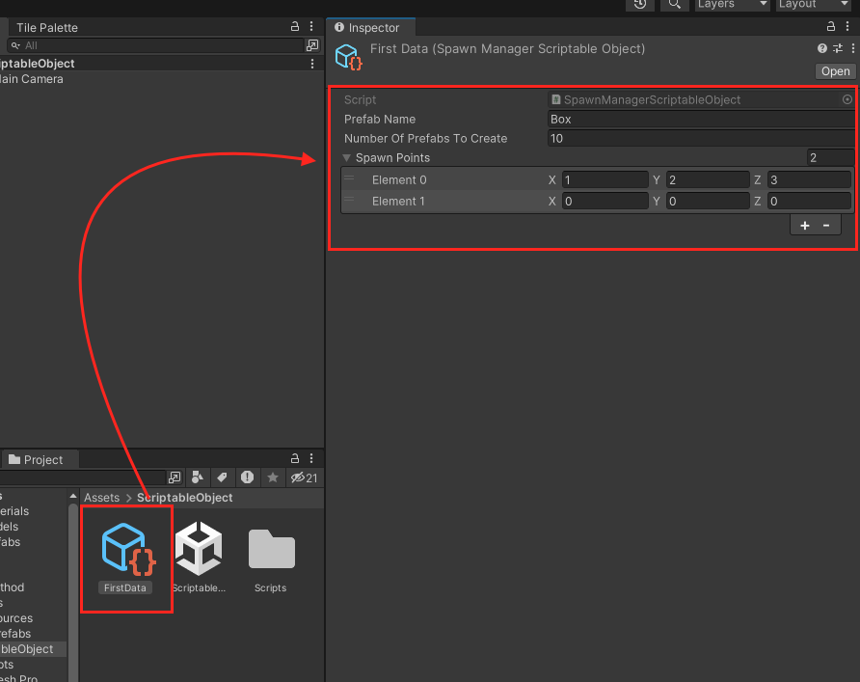Click the hierarchy search field showing All

coord(155,45)
